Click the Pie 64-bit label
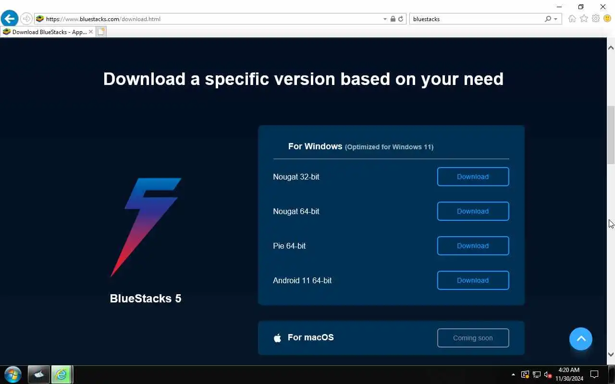The height and width of the screenshot is (384, 615). click(x=289, y=246)
